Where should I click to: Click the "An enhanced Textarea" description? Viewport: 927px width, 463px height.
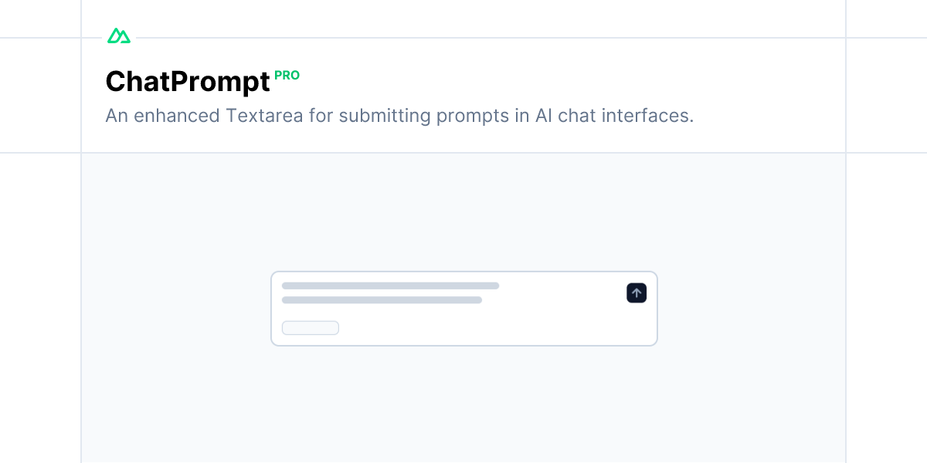click(399, 116)
